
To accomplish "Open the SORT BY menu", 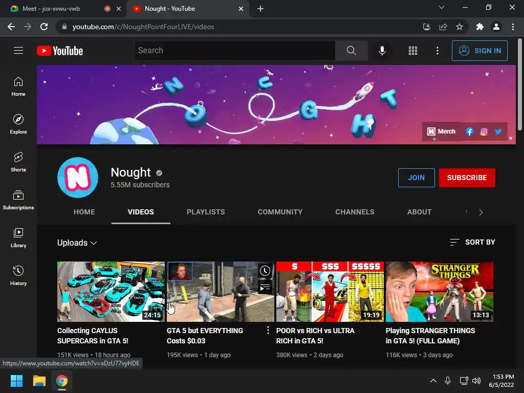I will pos(472,242).
